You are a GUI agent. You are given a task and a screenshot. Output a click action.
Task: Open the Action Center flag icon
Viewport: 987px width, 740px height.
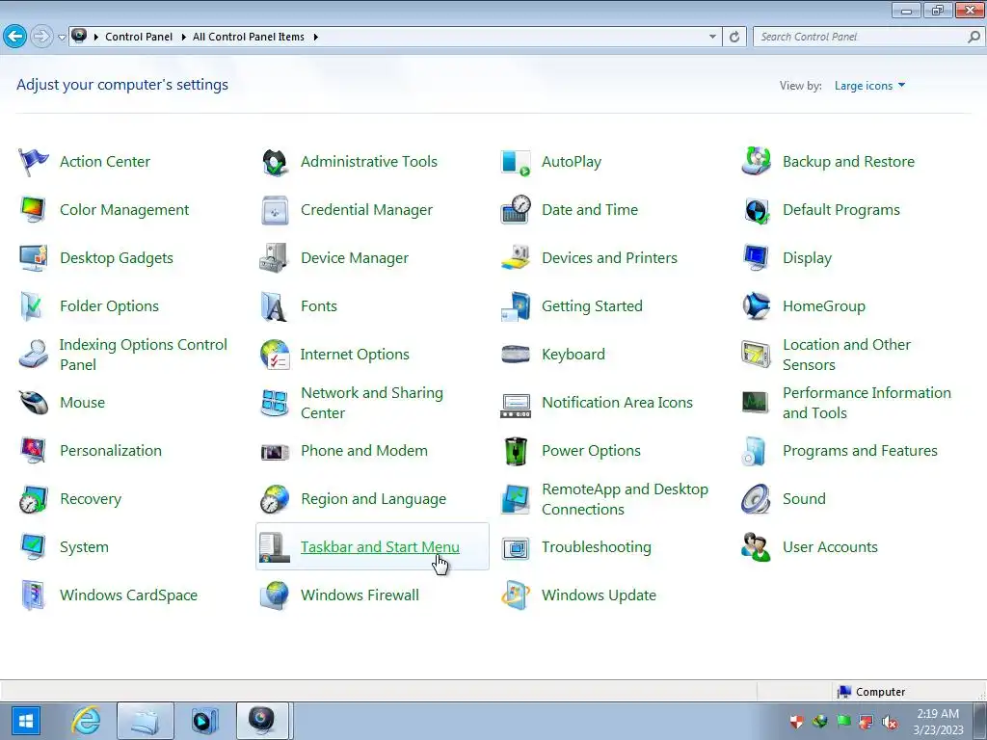[x=34, y=162]
